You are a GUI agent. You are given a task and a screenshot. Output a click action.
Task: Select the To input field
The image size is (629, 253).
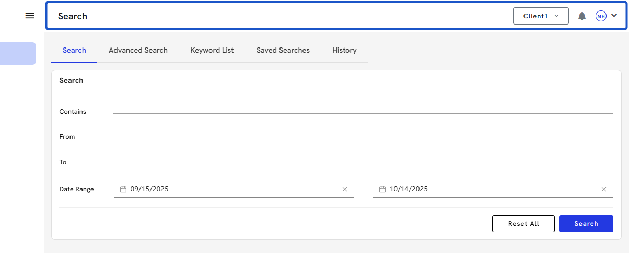pyautogui.click(x=363, y=159)
